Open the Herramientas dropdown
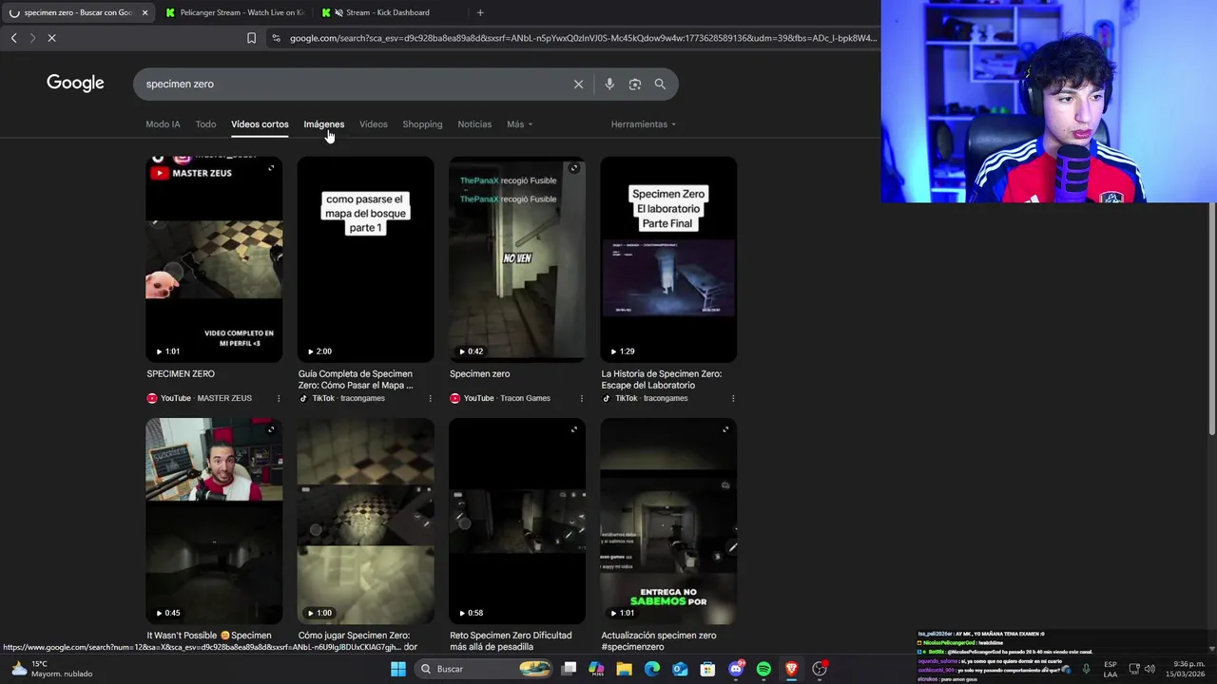This screenshot has width=1217, height=684. (644, 124)
